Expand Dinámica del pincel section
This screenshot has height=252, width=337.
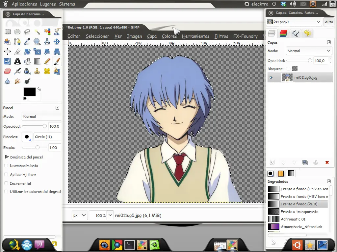[7, 157]
